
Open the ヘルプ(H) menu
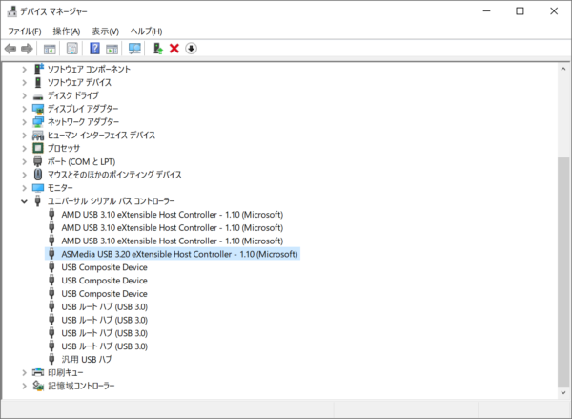[x=146, y=31]
